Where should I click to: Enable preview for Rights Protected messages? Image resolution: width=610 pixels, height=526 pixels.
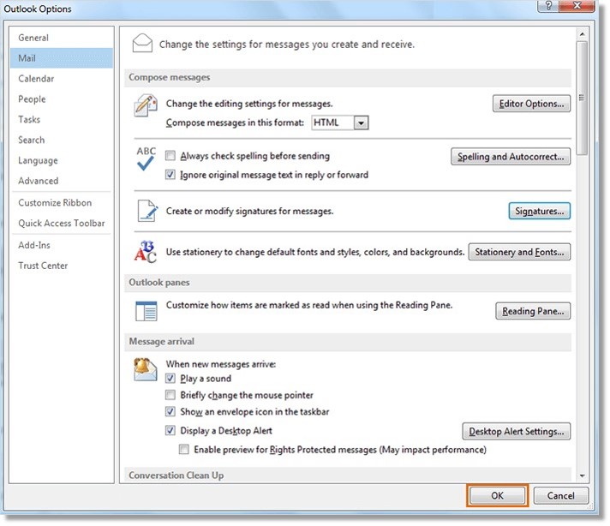click(184, 450)
